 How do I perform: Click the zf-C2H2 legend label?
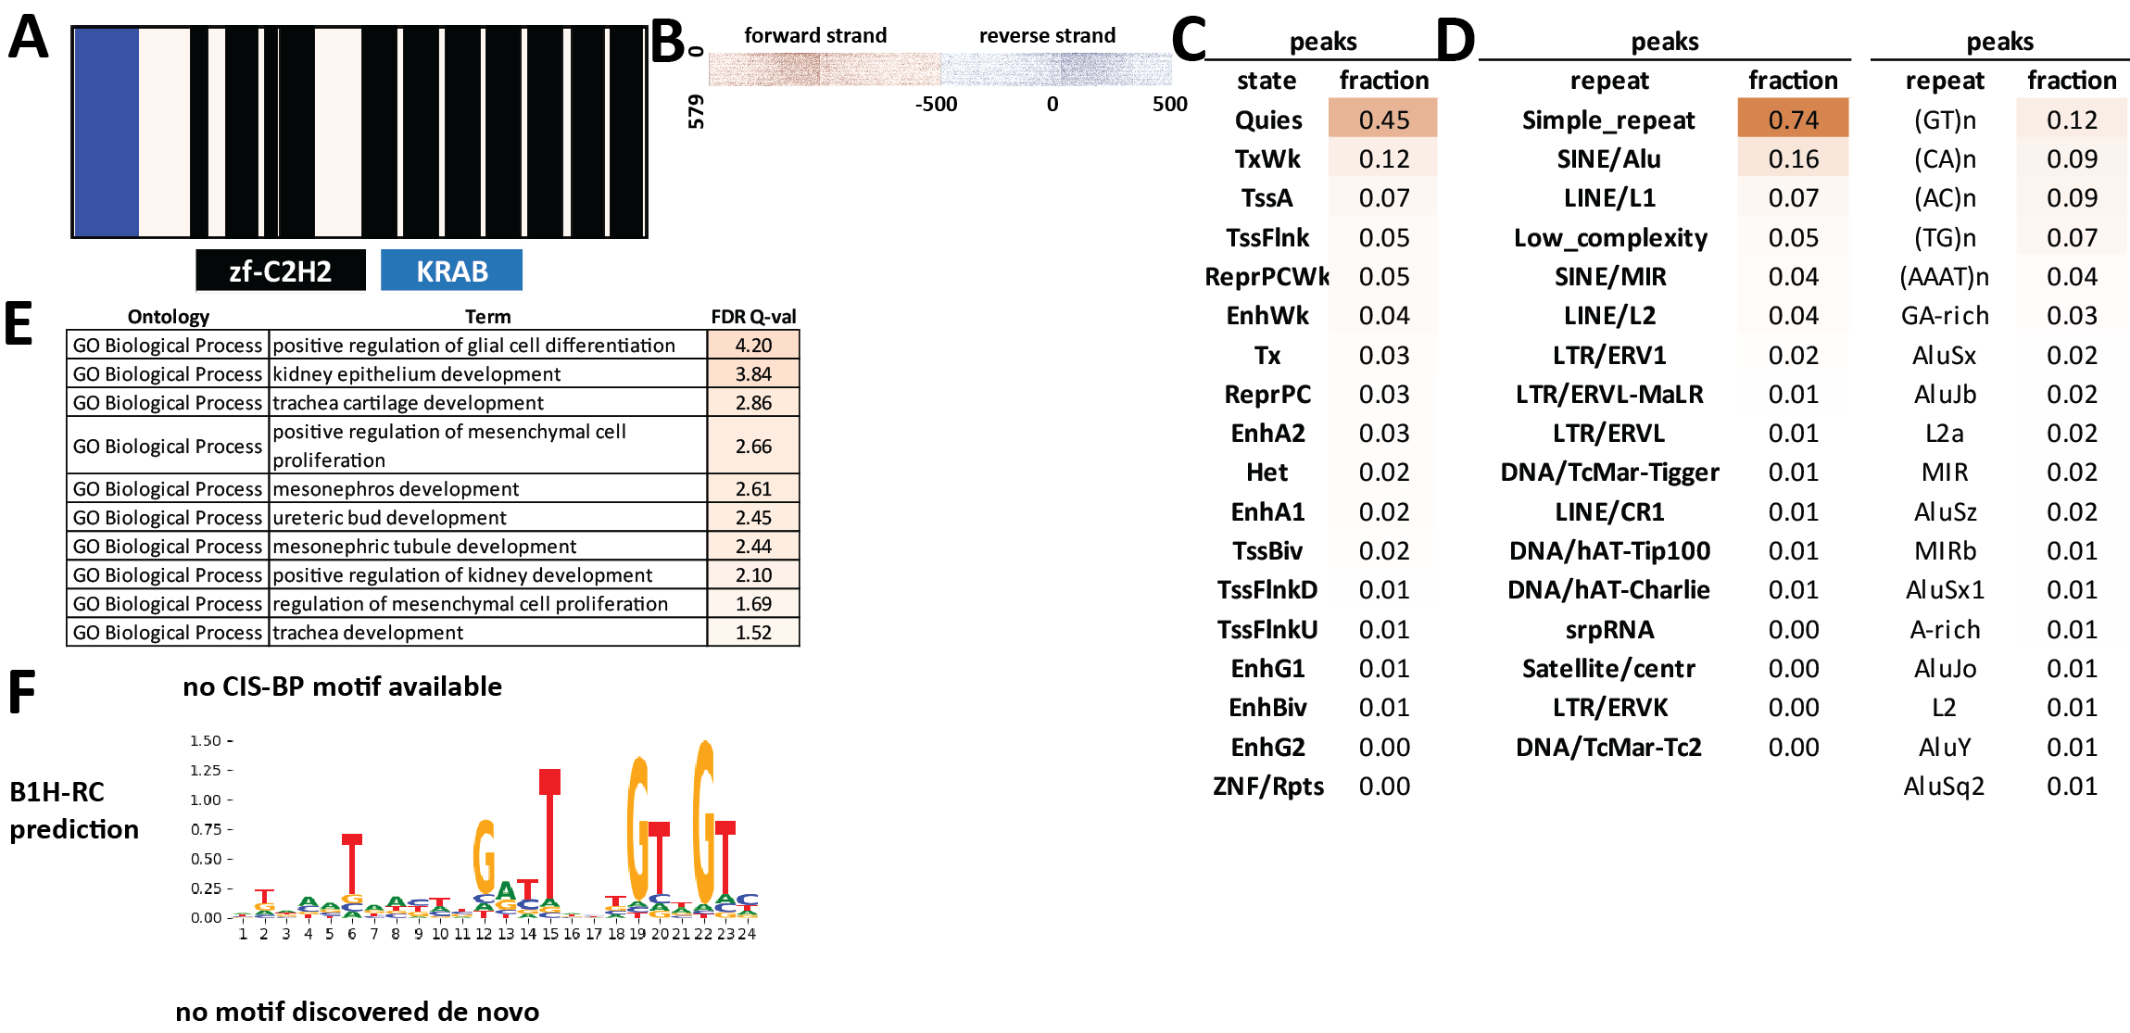pyautogui.click(x=280, y=271)
